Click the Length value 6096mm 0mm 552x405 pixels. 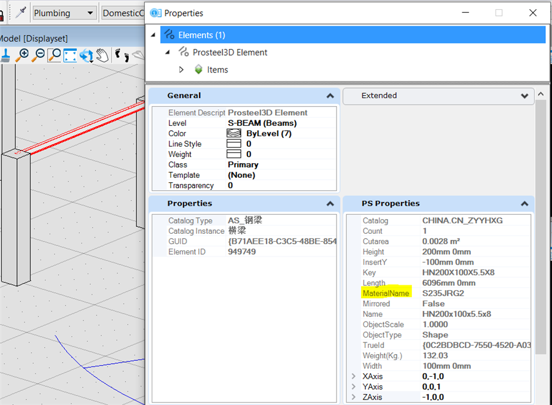[449, 283]
